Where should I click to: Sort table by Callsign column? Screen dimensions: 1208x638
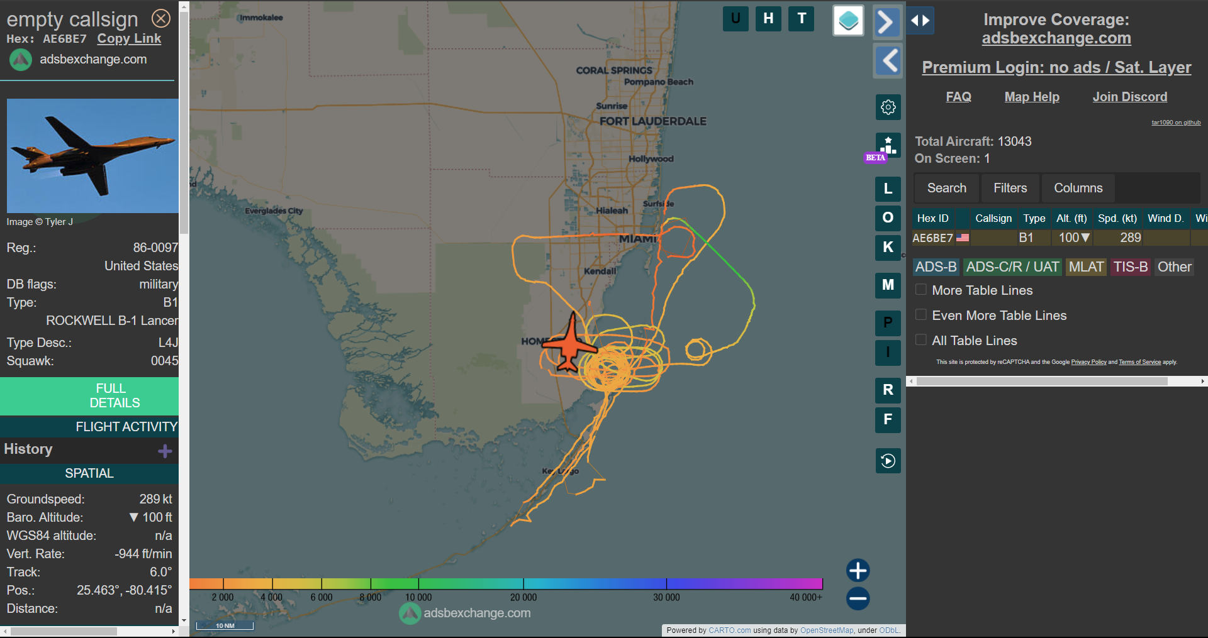pos(993,218)
